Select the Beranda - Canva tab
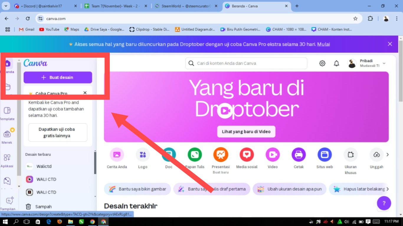This screenshot has width=403, height=226. [x=257, y=6]
